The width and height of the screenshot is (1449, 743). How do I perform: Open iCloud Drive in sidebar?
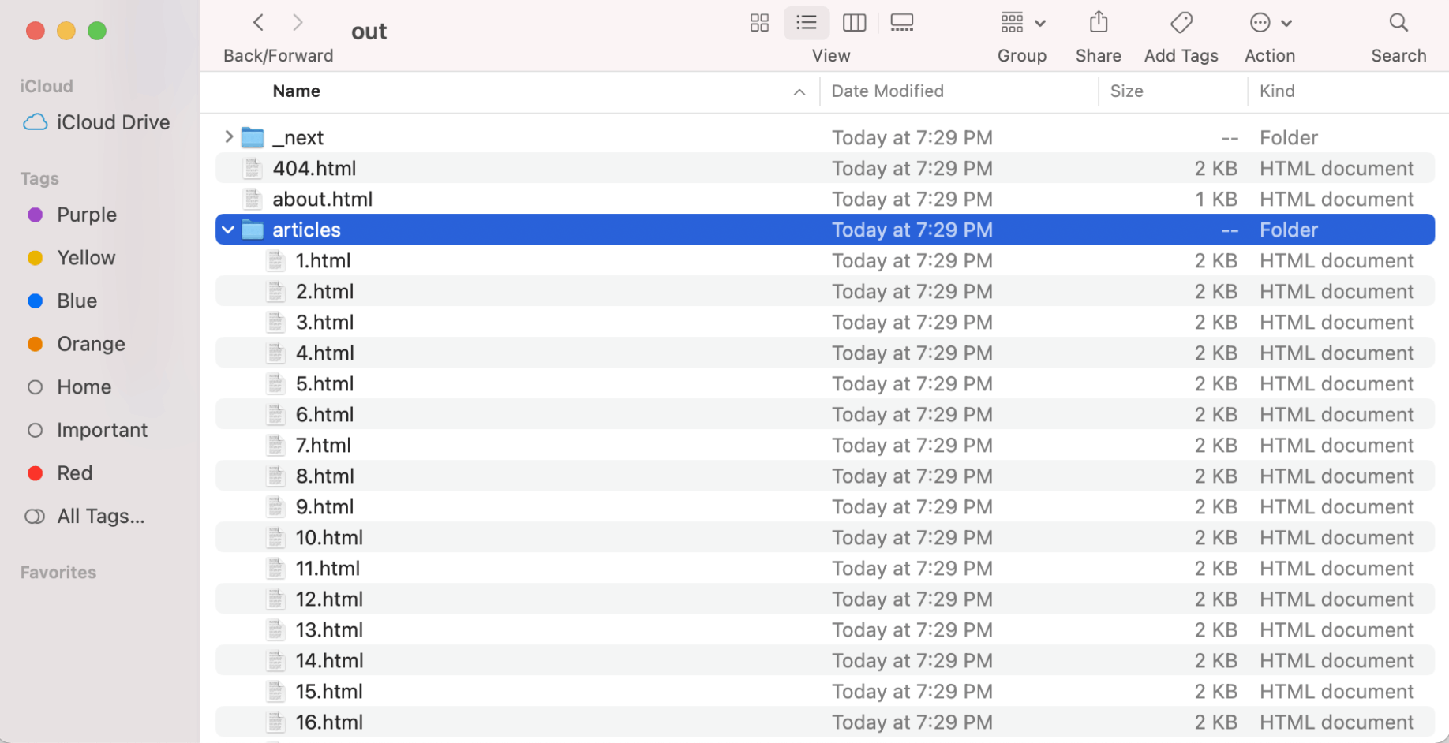113,122
